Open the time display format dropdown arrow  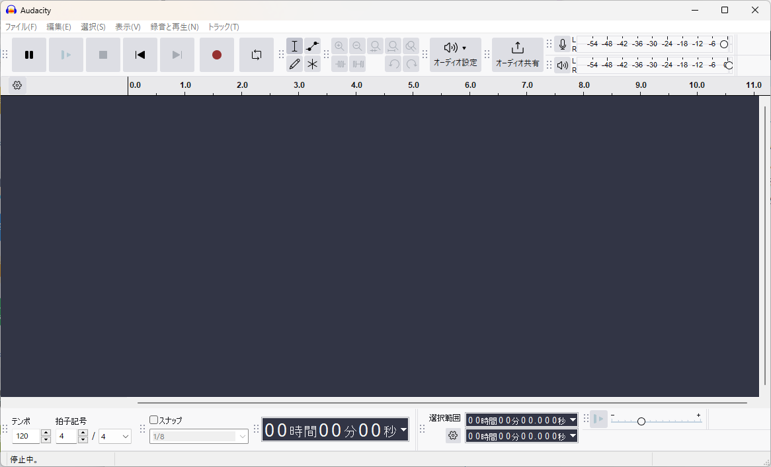pyautogui.click(x=403, y=430)
